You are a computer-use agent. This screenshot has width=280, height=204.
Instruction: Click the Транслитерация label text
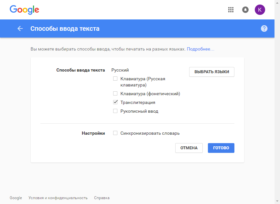tap(138, 102)
